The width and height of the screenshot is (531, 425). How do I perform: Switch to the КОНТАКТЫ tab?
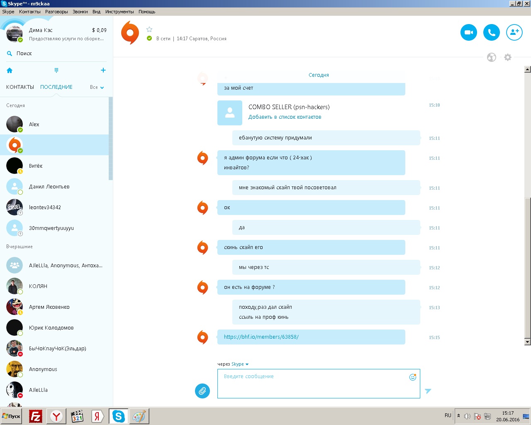point(20,87)
